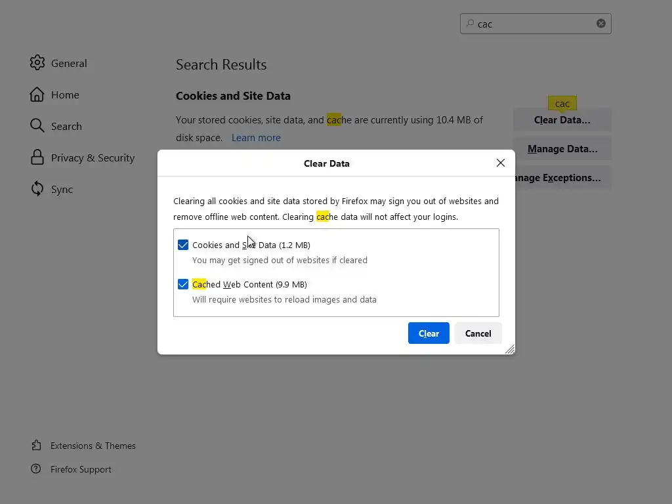This screenshot has height=504, width=672.
Task: Click the Privacy & Security lock icon
Action: pos(37,157)
